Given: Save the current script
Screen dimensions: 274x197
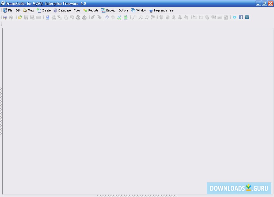Looking at the screenshot, I should pos(26,17).
